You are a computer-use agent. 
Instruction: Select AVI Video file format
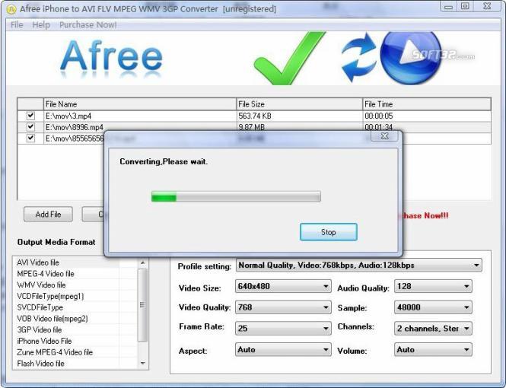[38, 262]
